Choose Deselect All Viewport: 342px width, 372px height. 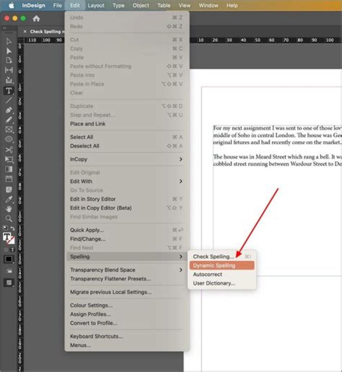127,146
